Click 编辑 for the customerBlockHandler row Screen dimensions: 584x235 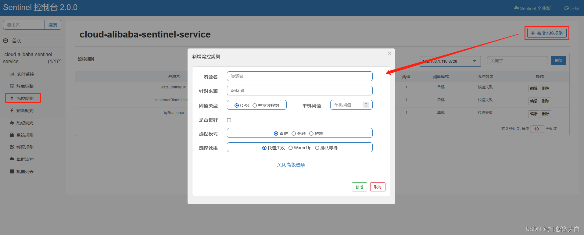[534, 101]
